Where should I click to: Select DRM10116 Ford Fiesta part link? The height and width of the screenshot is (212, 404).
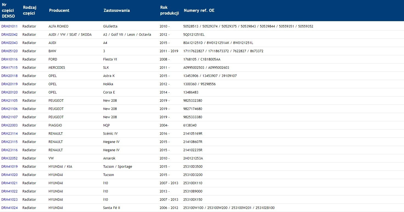pyautogui.click(x=9, y=59)
